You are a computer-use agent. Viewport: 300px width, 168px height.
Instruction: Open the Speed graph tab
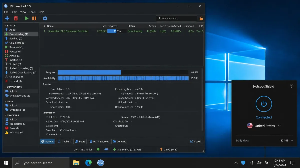(x=195, y=141)
